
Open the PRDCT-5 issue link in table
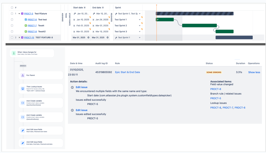point(28,14)
